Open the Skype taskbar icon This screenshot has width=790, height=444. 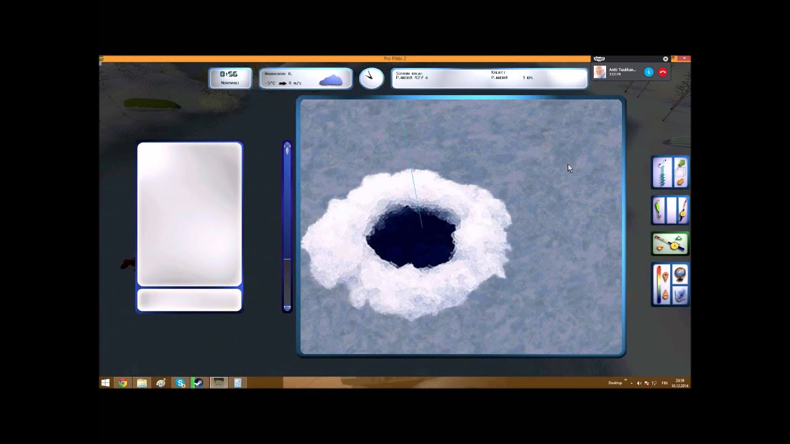click(180, 383)
